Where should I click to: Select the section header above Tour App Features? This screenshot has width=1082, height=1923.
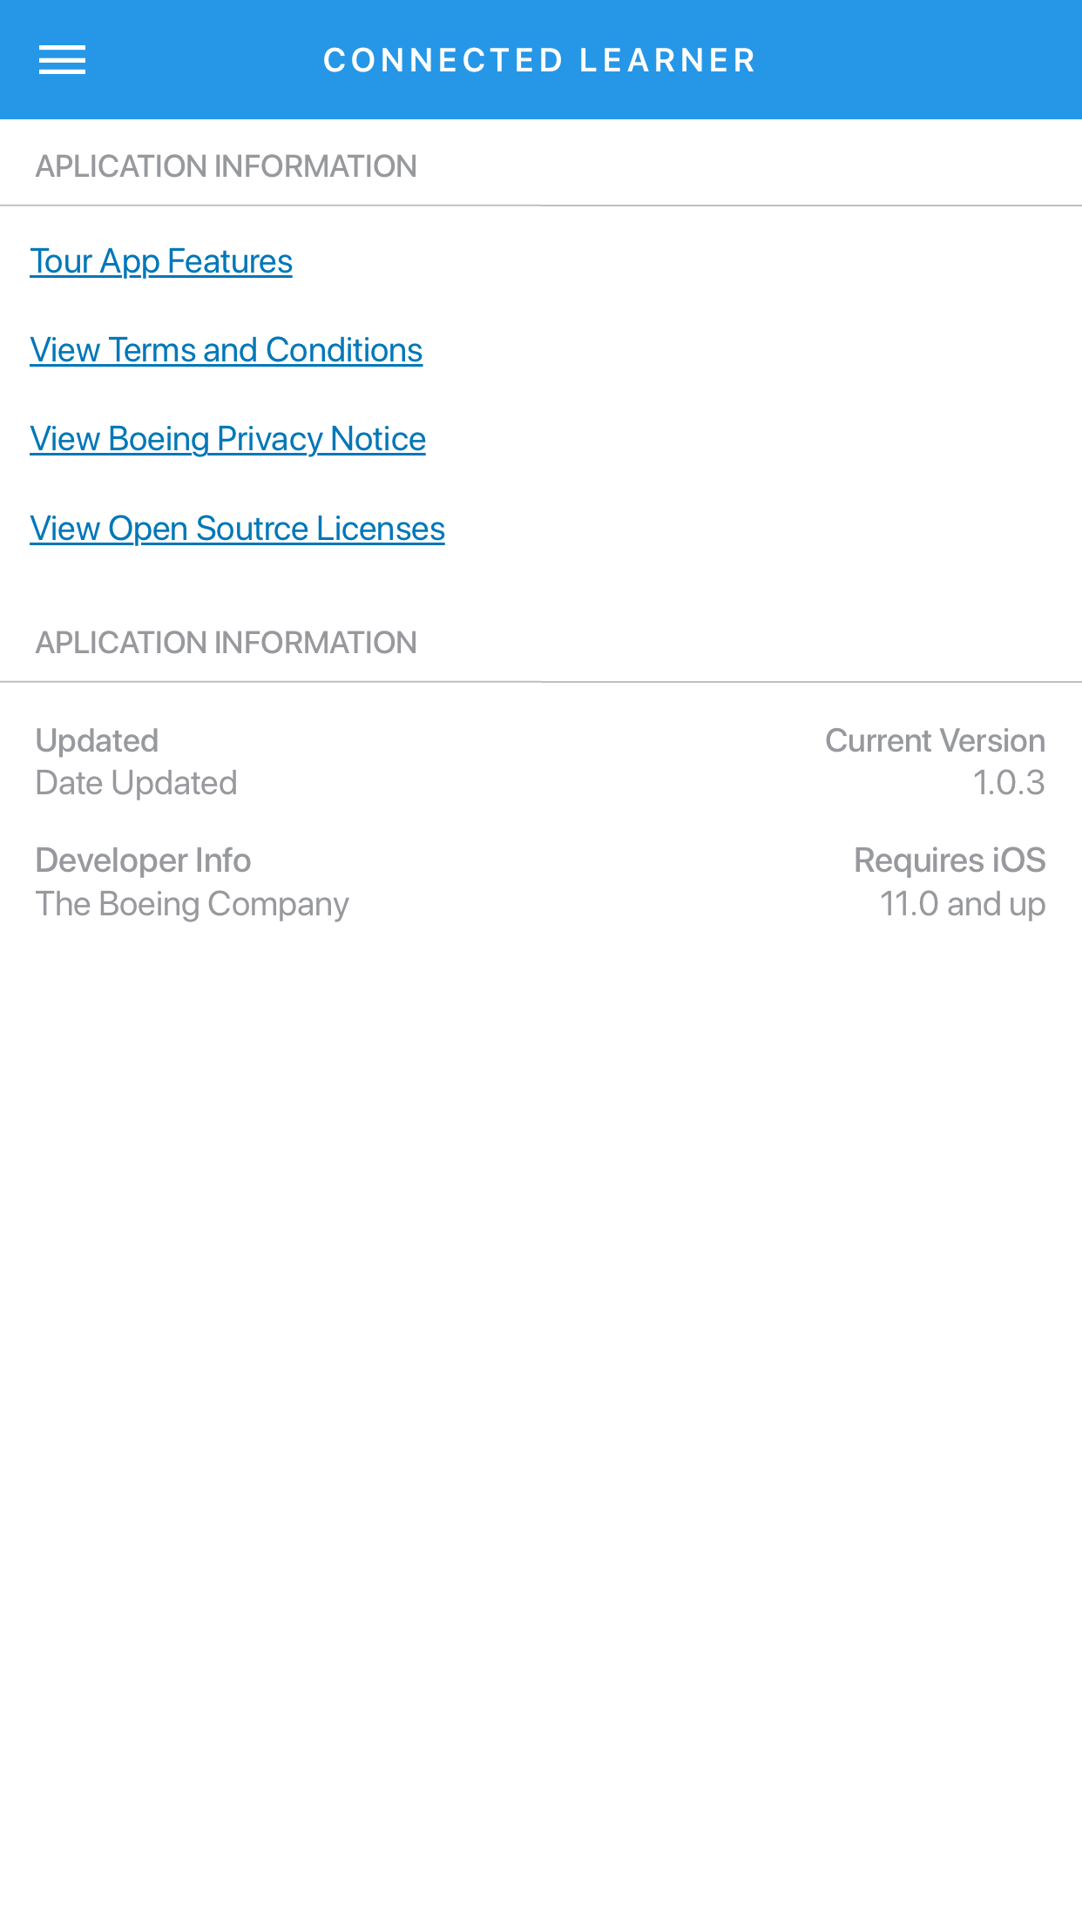(x=226, y=166)
